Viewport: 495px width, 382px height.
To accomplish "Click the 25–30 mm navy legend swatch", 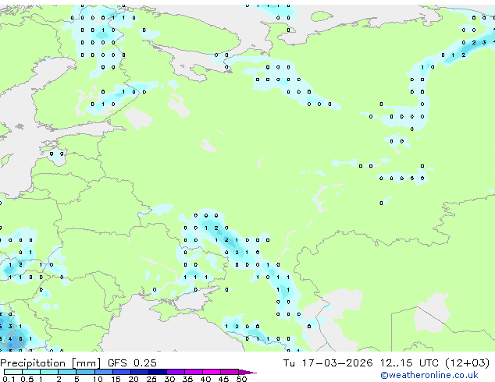I will click(x=158, y=372).
